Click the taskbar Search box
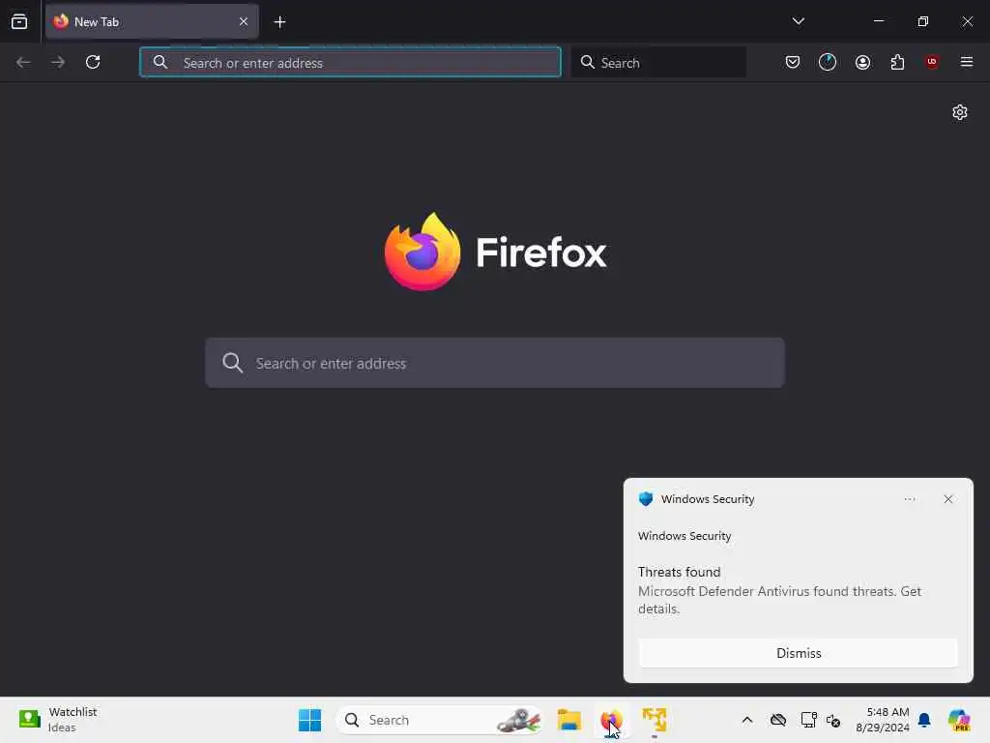The image size is (990, 743). click(440, 720)
